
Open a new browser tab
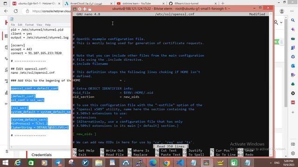point(223,3)
